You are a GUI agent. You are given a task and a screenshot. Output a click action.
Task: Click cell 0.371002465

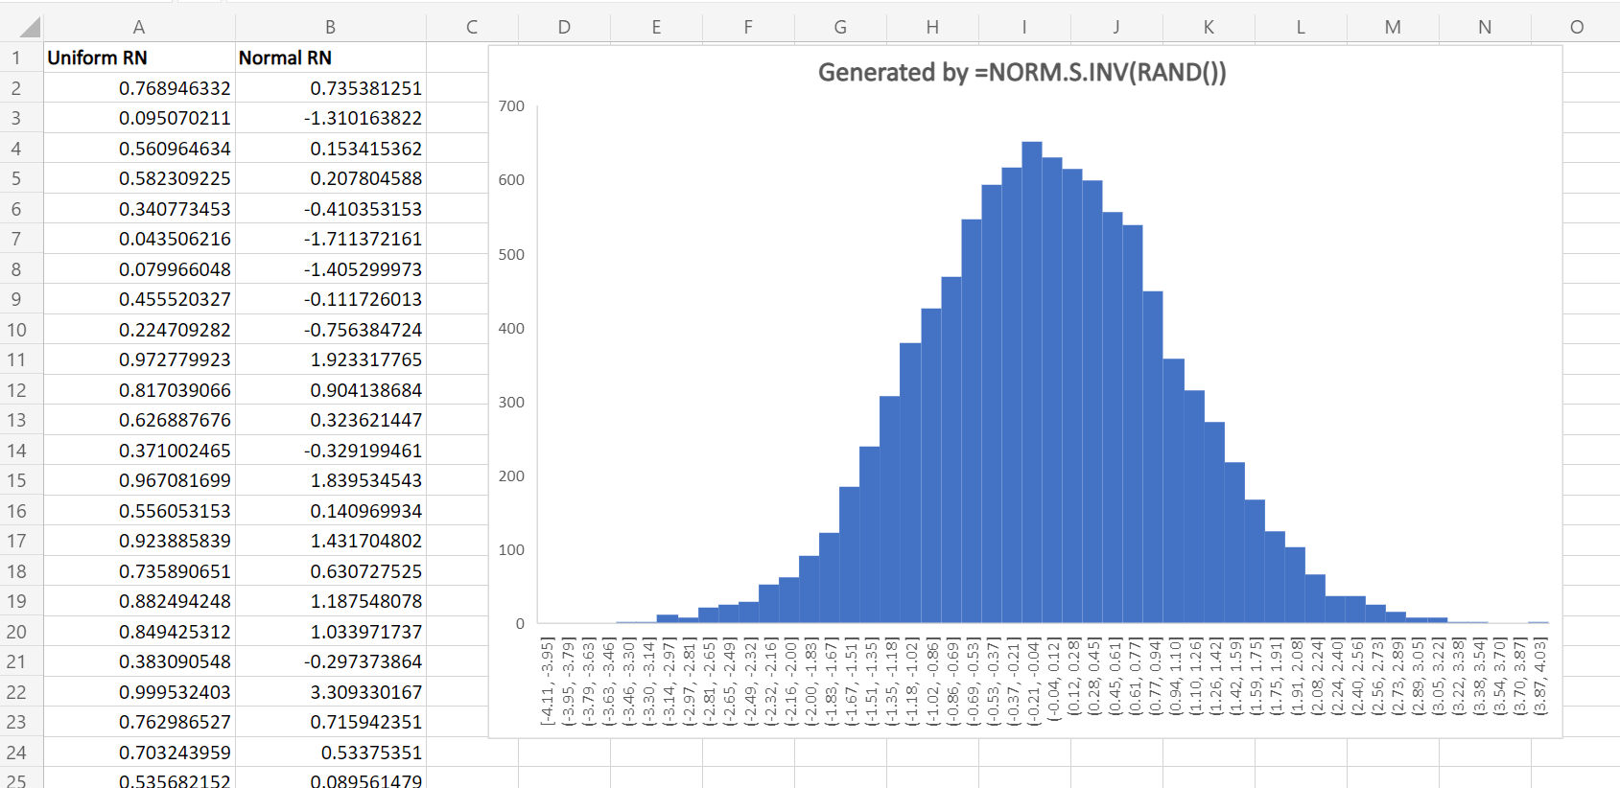point(139,451)
